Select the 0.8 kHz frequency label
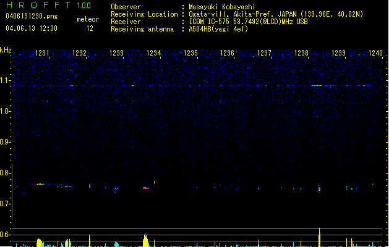 [x=6, y=173]
